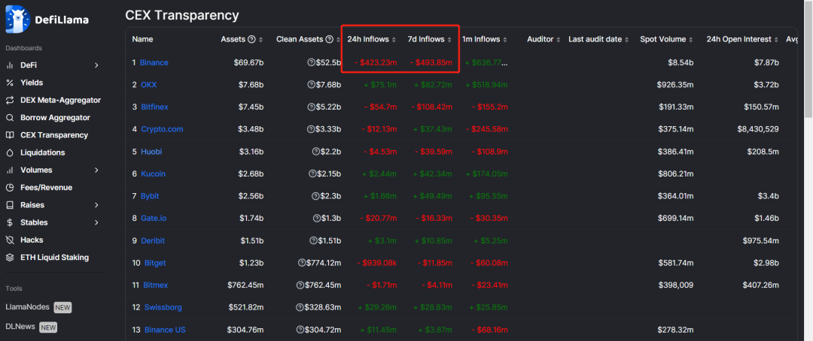Open Yields in the sidebar
This screenshot has height=341, width=813.
(32, 83)
